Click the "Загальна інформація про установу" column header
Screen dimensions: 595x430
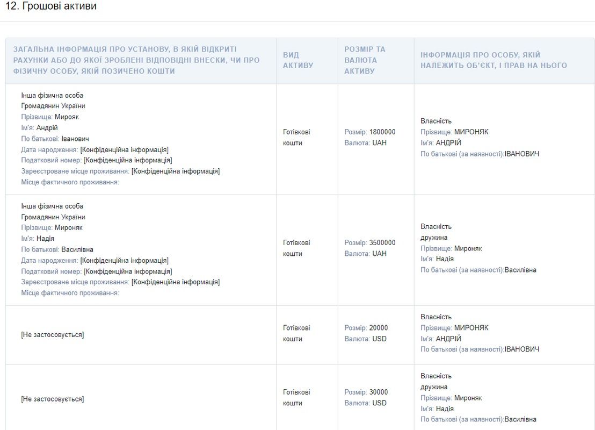pos(136,60)
